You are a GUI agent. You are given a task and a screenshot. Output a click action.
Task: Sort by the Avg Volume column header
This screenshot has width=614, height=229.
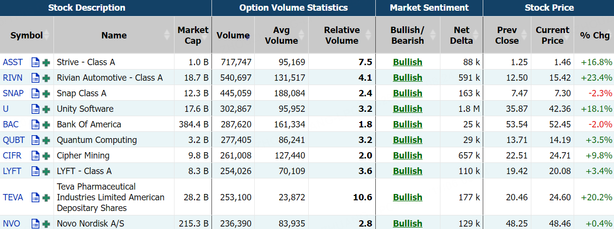click(281, 35)
